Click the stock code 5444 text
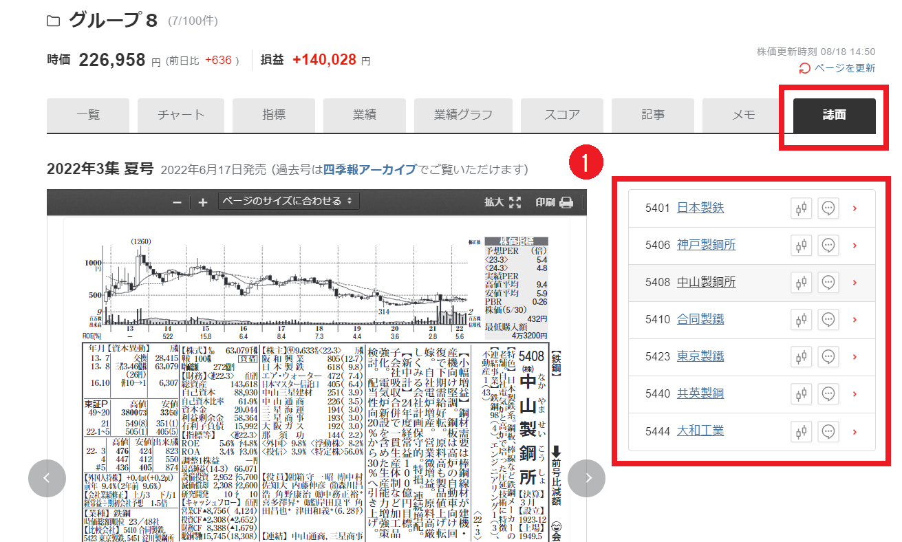 pos(658,431)
